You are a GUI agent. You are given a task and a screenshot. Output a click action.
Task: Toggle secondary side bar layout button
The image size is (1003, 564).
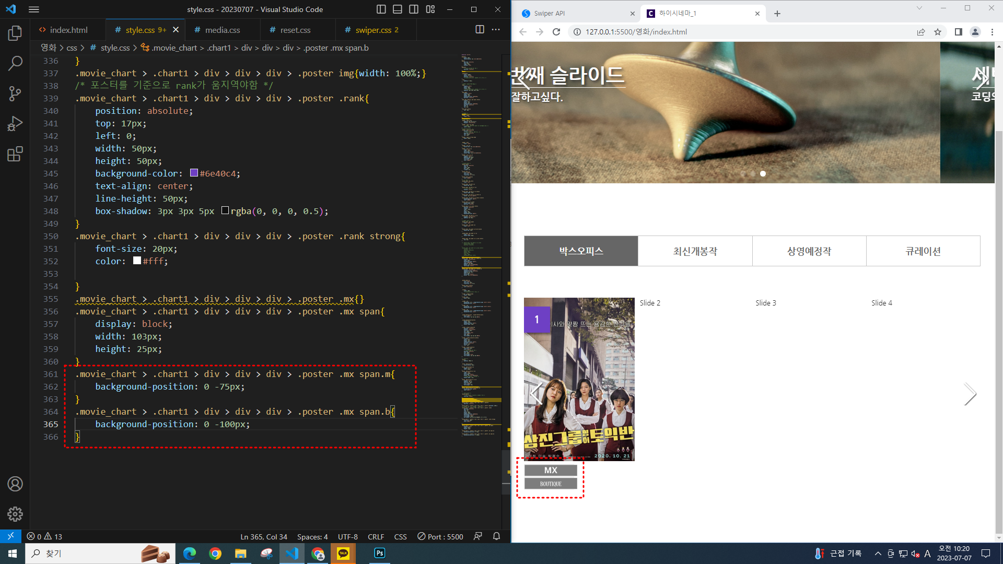(x=414, y=9)
